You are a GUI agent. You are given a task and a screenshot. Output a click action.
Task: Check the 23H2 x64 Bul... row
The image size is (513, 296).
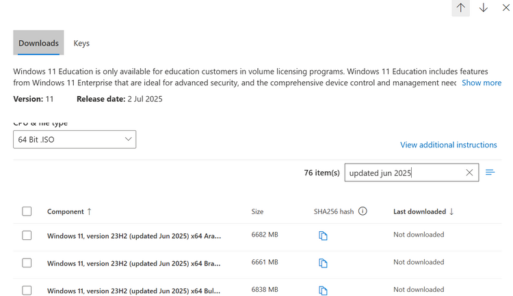coord(27,290)
